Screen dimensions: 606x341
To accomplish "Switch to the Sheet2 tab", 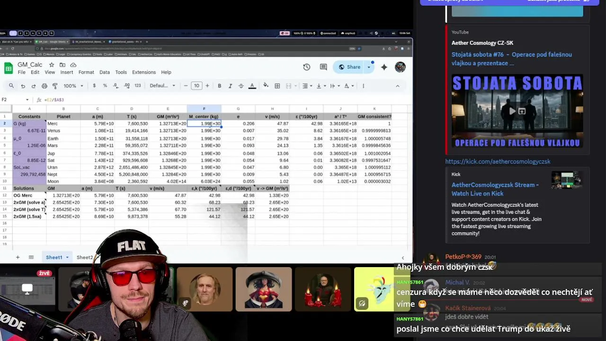I will [85, 258].
